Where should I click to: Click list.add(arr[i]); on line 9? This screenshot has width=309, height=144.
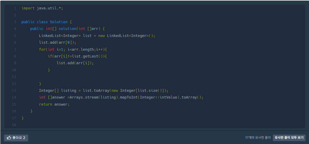[75, 63]
